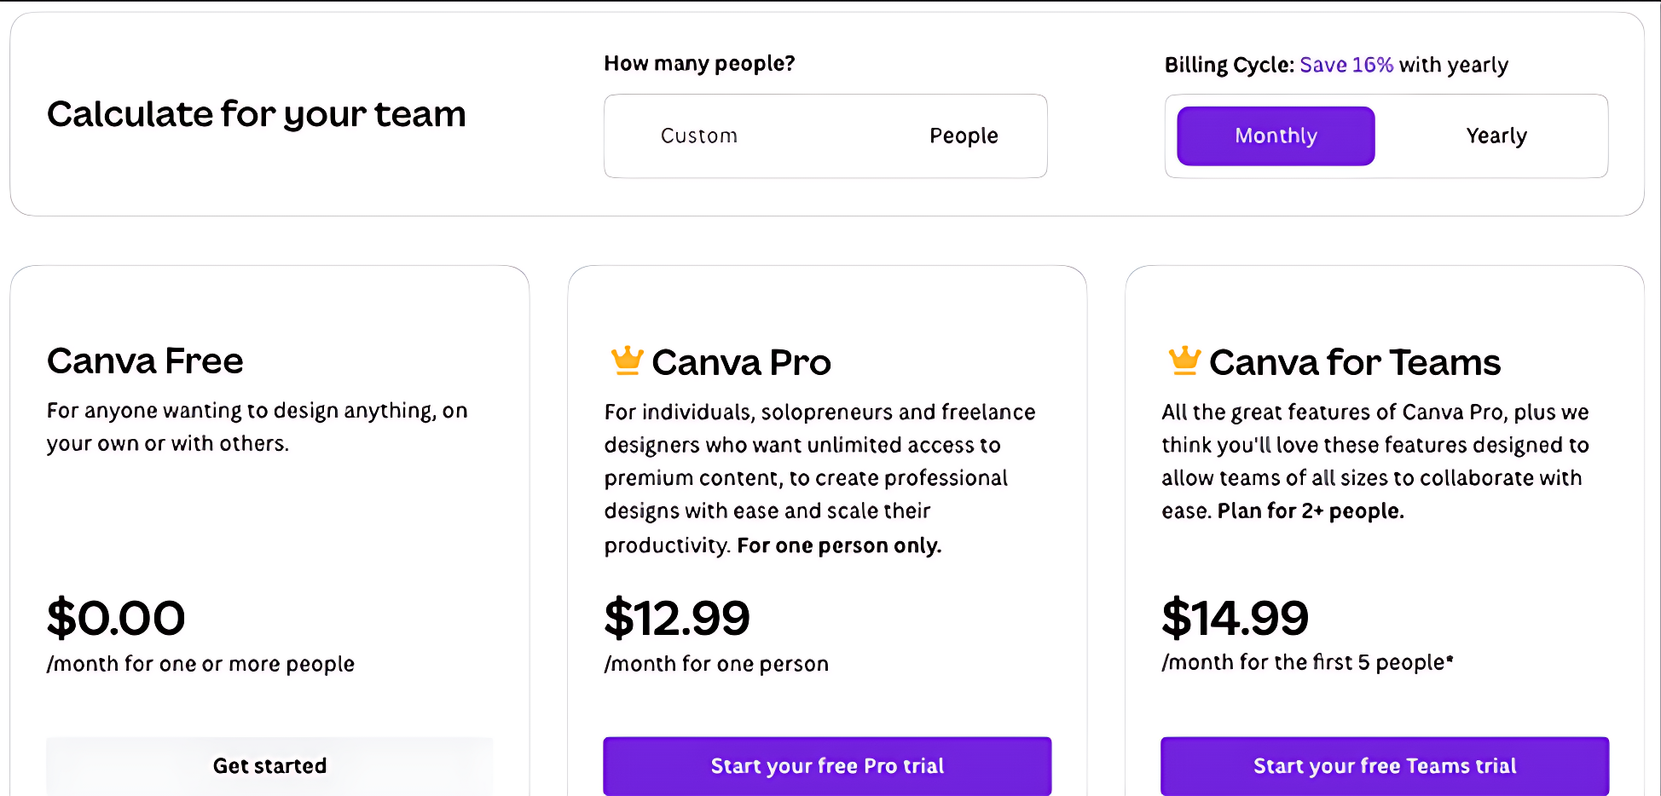Viewport: 1661px width, 796px height.
Task: Click the $14.99 price label
Action: [1235, 617]
